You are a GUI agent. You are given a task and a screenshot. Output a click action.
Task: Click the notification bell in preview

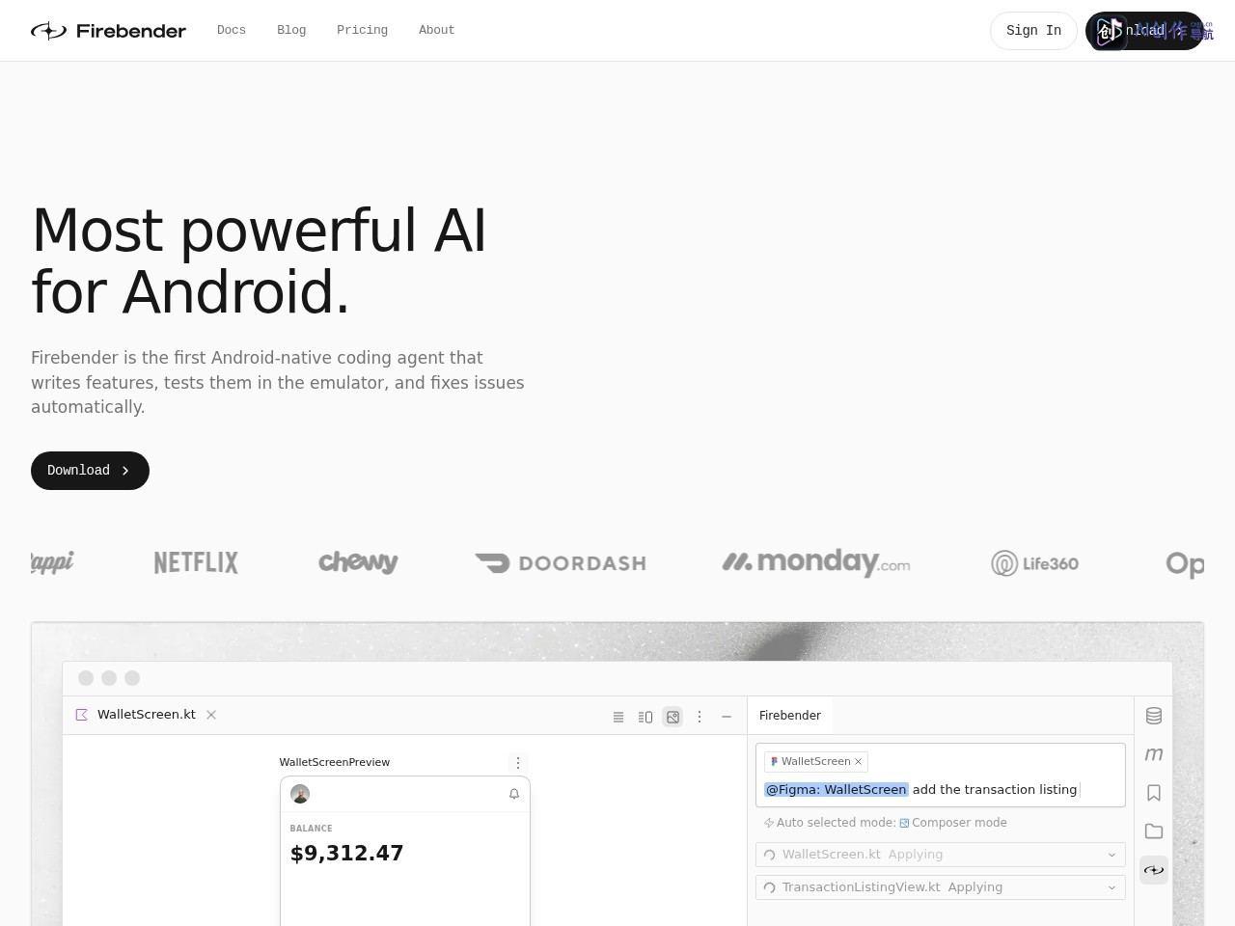pos(514,794)
